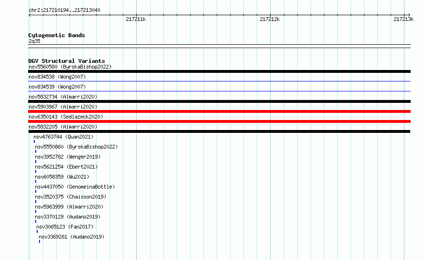The width and height of the screenshot is (424, 260).
Task: Click the nsv5832734 (Almarri2020) label
Action: (x=63, y=97)
